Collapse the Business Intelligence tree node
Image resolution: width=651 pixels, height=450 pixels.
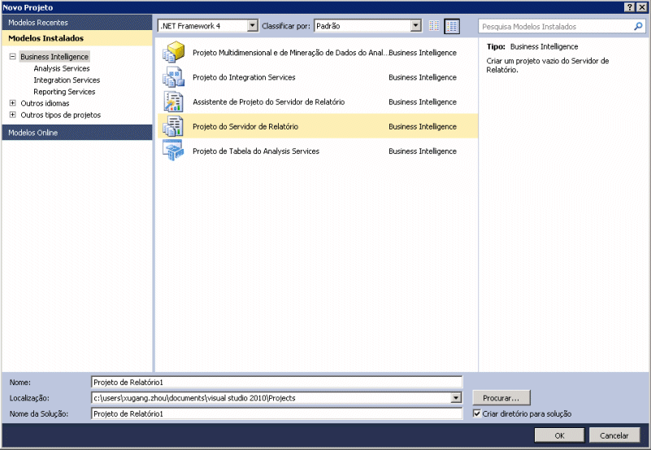click(12, 57)
